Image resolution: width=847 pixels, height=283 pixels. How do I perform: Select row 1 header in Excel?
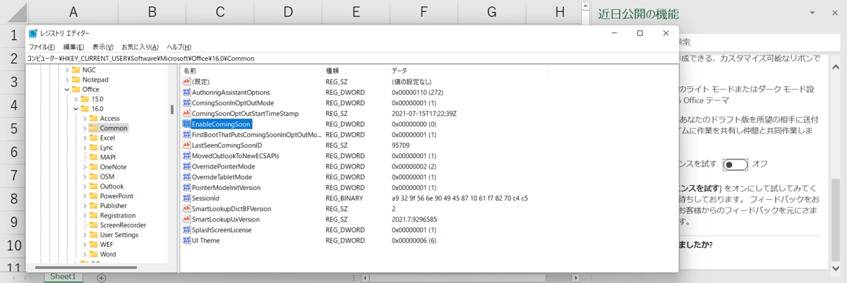point(13,35)
